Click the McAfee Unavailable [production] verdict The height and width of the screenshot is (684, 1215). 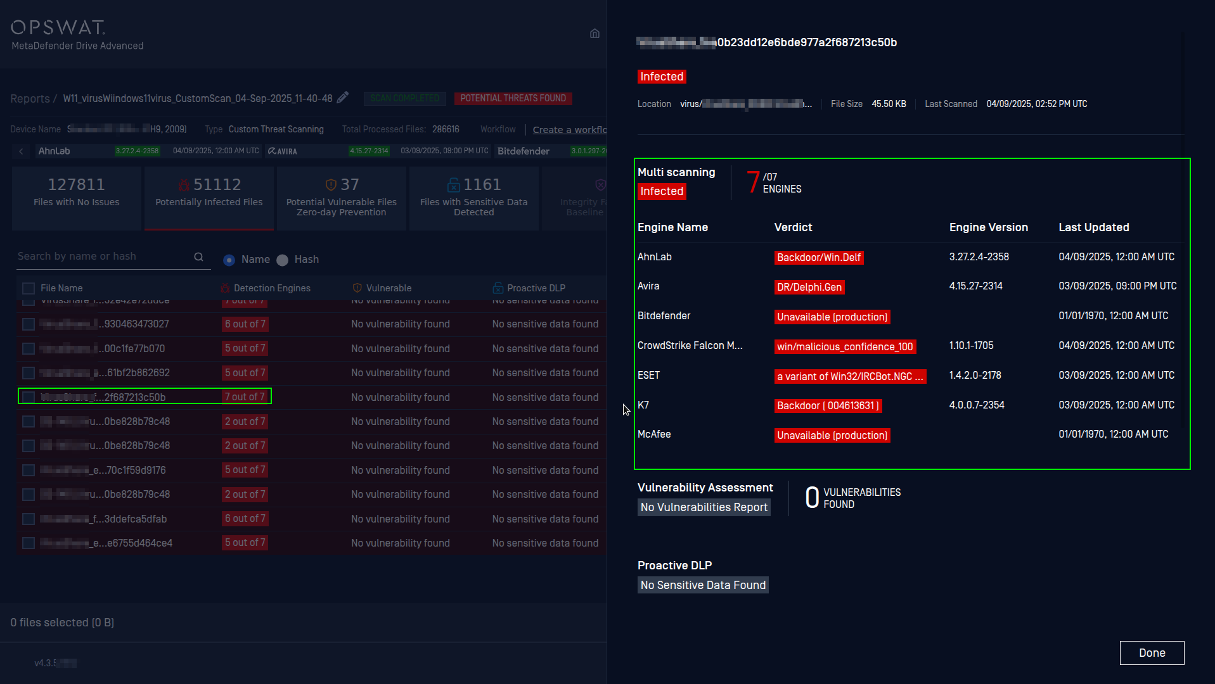[x=832, y=435]
